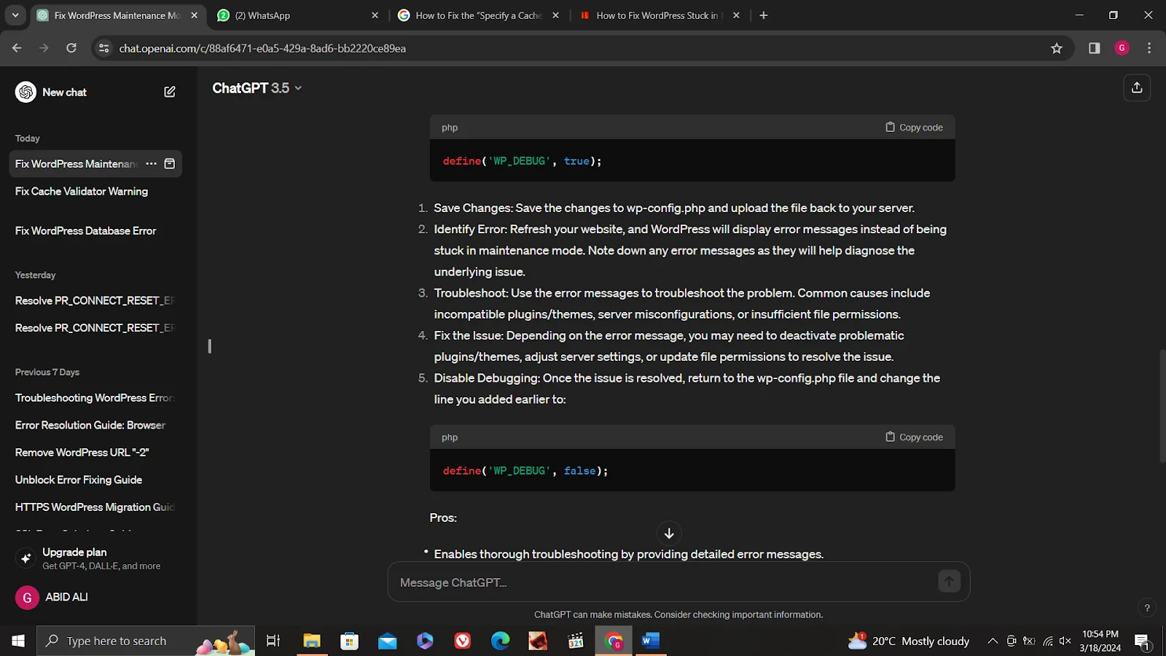Click the help question mark icon
This screenshot has width=1166, height=656.
1146,608
